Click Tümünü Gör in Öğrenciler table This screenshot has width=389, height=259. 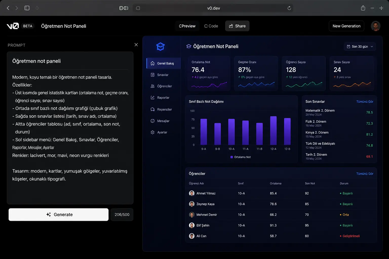pos(365,174)
